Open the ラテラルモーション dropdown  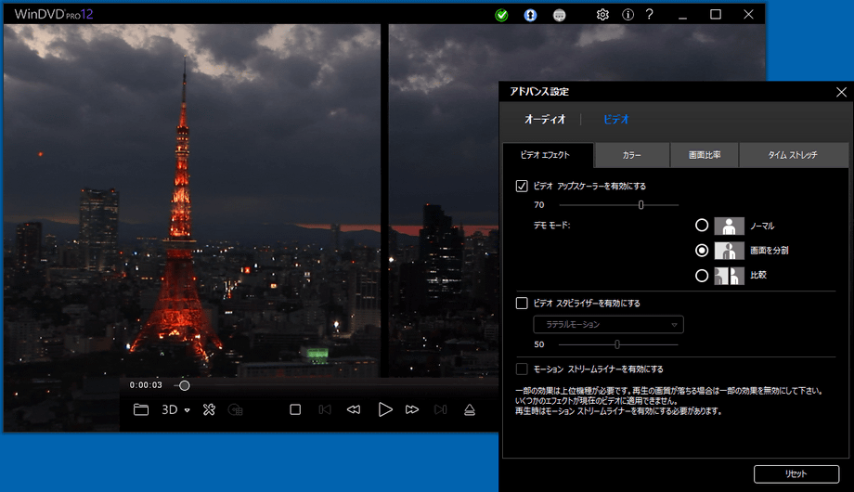pyautogui.click(x=608, y=325)
